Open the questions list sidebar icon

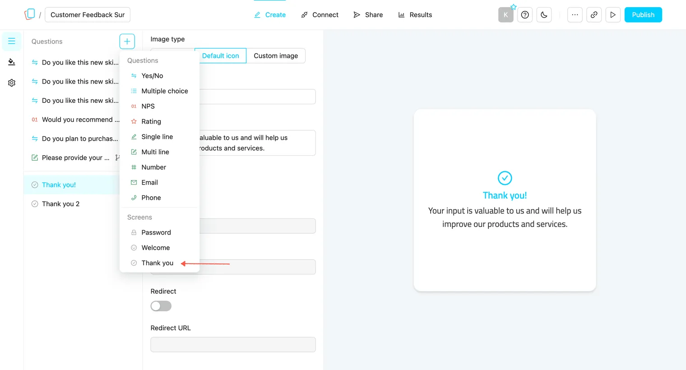click(x=12, y=41)
